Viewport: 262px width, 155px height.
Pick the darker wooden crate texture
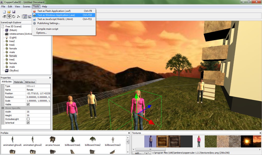tap(174, 141)
